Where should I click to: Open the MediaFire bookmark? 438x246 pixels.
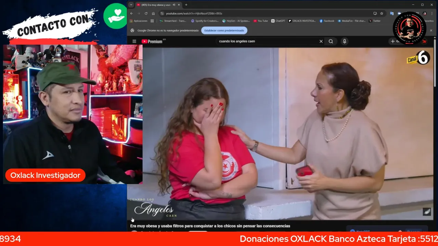[351, 21]
